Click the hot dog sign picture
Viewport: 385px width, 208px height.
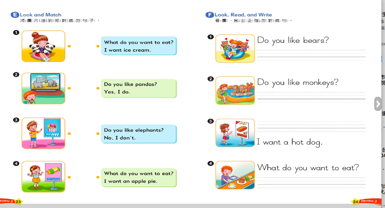(x=235, y=133)
